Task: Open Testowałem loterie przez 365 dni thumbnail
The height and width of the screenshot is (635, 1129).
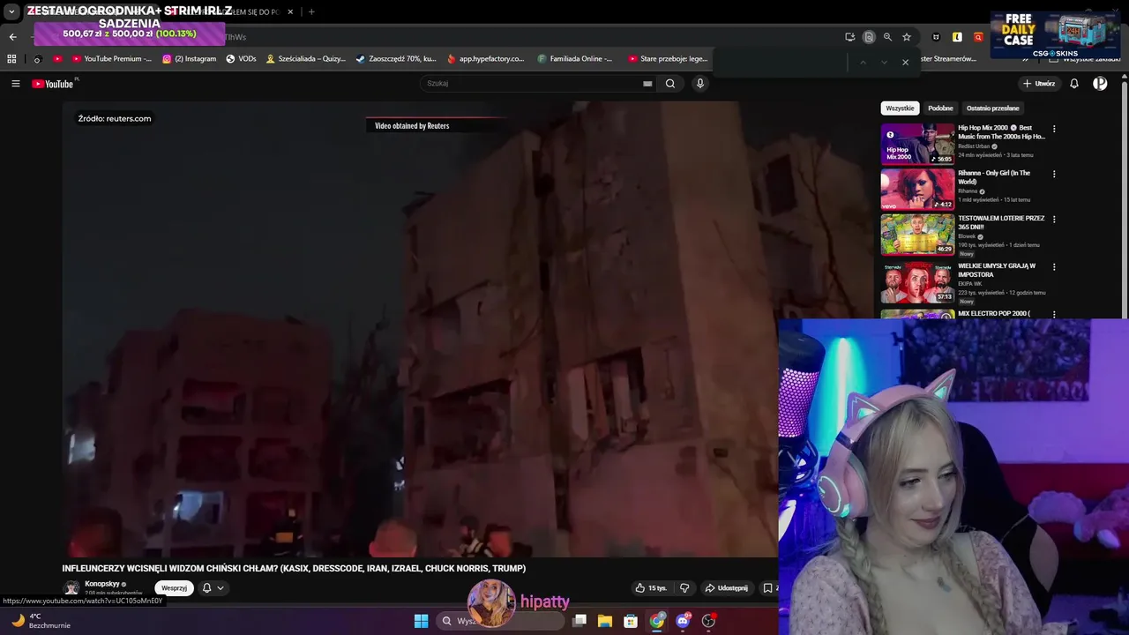Action: (917, 235)
